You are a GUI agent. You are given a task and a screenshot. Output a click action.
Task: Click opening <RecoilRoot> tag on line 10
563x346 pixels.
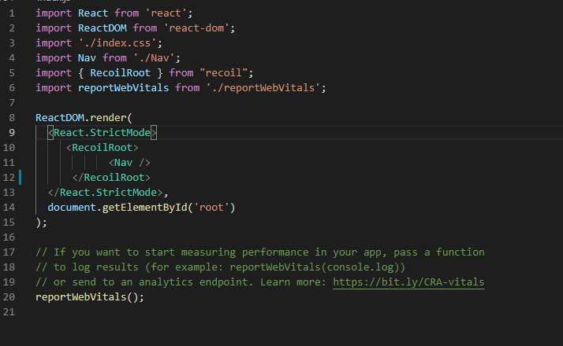[x=103, y=148]
